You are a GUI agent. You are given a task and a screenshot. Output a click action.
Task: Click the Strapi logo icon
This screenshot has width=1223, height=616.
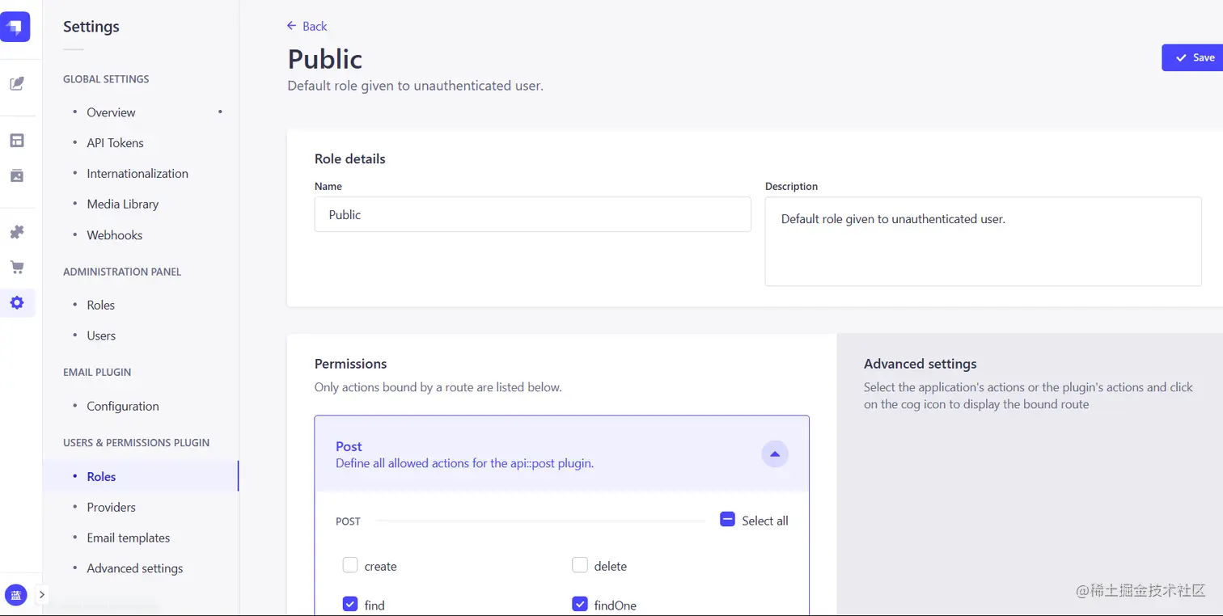[x=16, y=27]
